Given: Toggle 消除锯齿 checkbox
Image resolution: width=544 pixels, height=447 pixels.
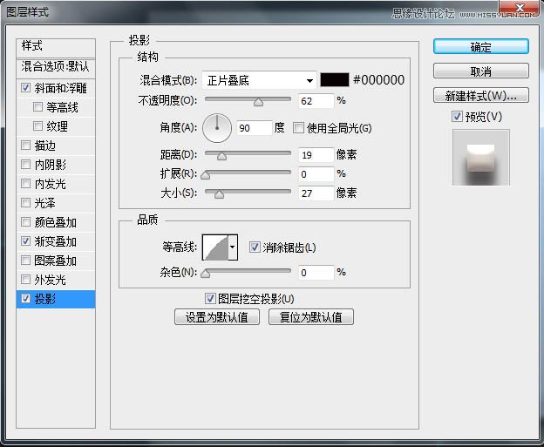Looking at the screenshot, I should pos(255,247).
